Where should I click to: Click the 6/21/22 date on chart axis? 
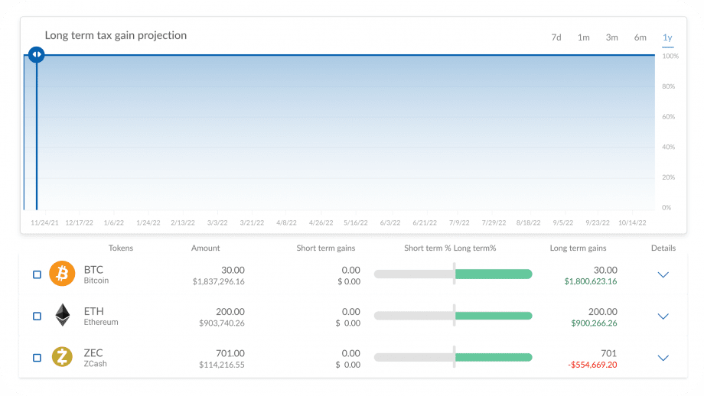(x=425, y=223)
